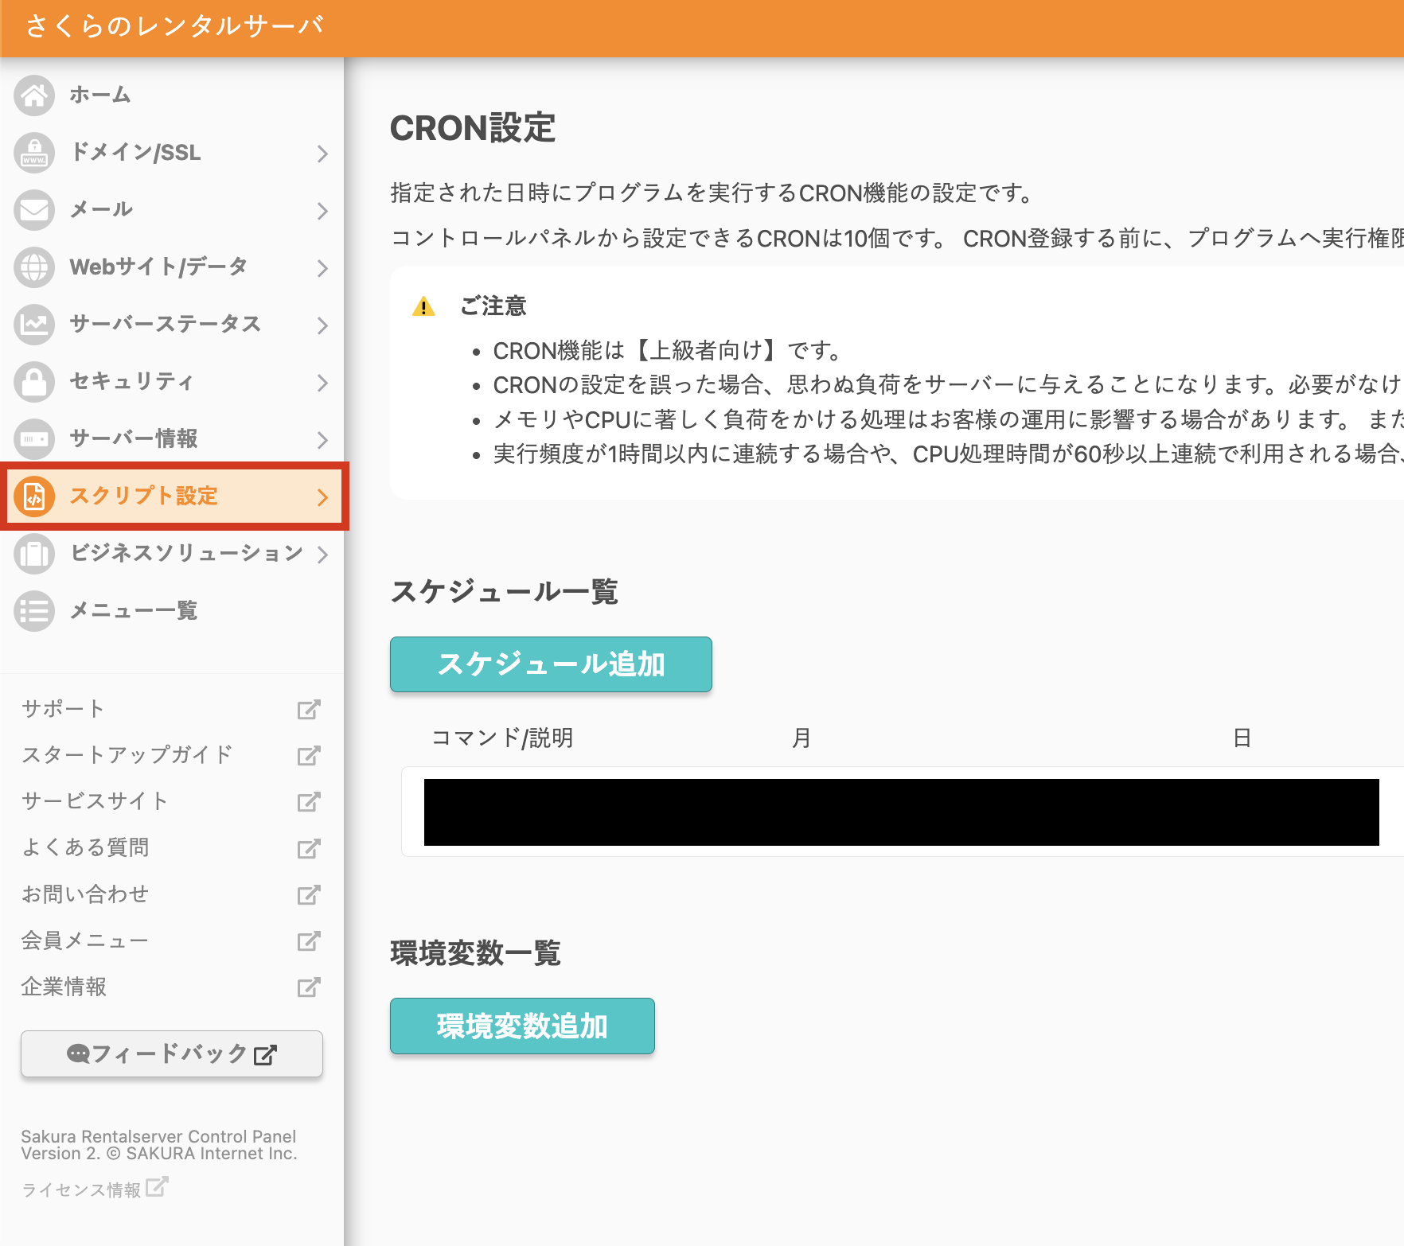Open the よくある質問 external link
This screenshot has height=1246, width=1404.
85,847
